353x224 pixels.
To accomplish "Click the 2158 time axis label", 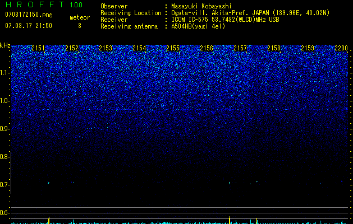I will click(274, 48).
